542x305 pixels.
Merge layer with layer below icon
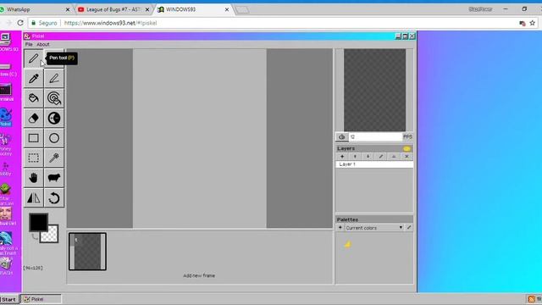394,157
